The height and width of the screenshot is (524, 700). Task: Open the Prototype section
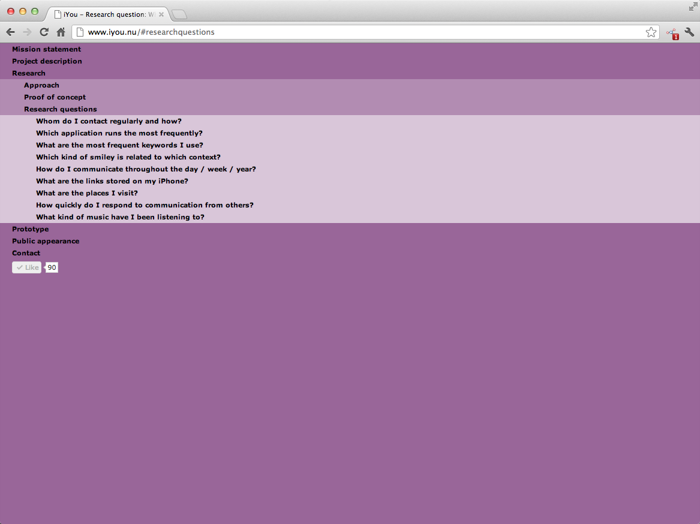click(31, 229)
